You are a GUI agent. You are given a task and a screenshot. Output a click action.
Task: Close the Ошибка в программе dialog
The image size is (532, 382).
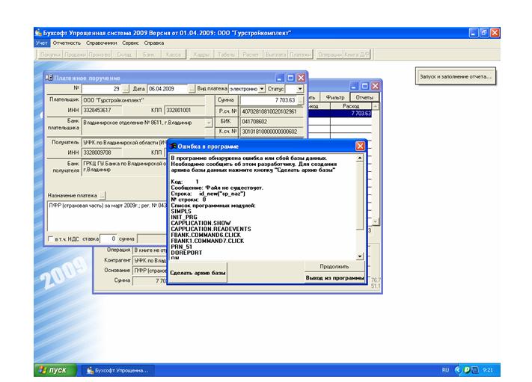click(x=360, y=147)
